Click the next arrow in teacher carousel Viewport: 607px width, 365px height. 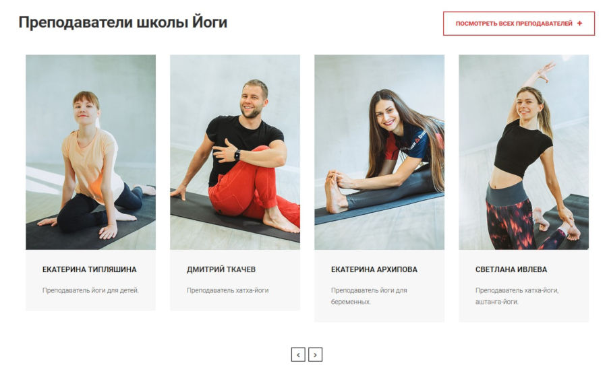tap(315, 354)
